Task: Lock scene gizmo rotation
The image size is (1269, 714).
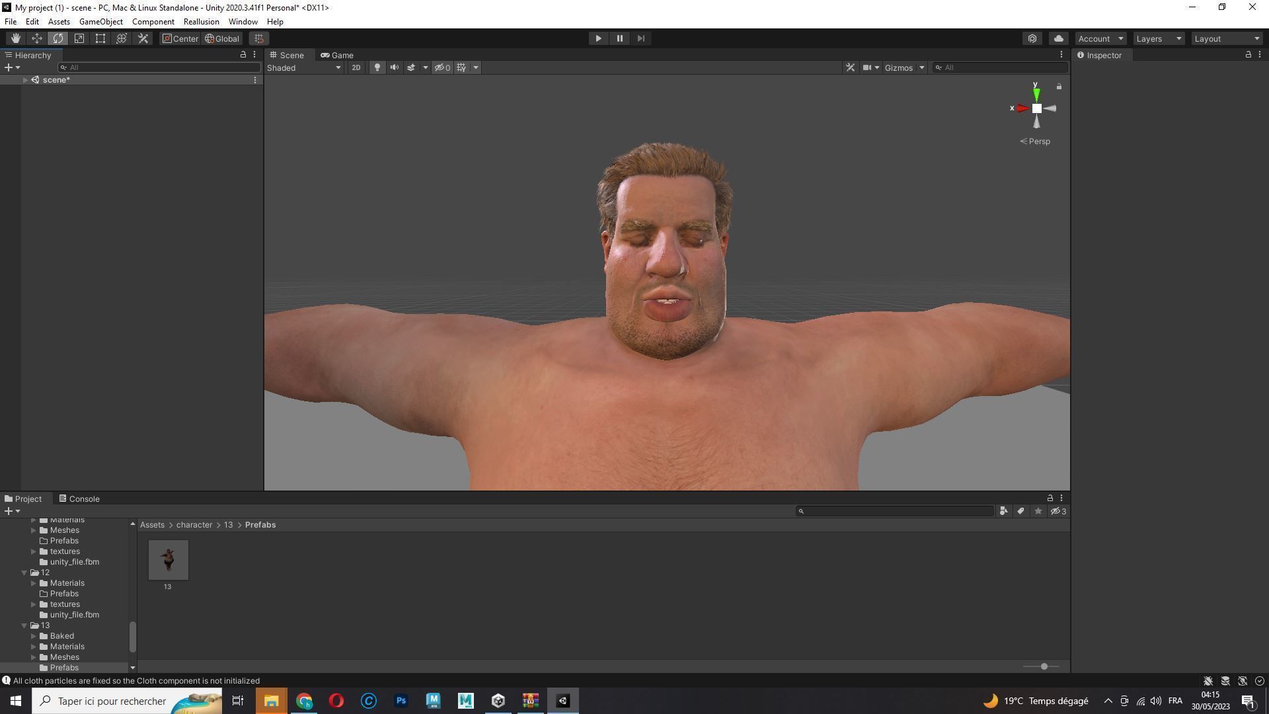Action: point(1059,87)
